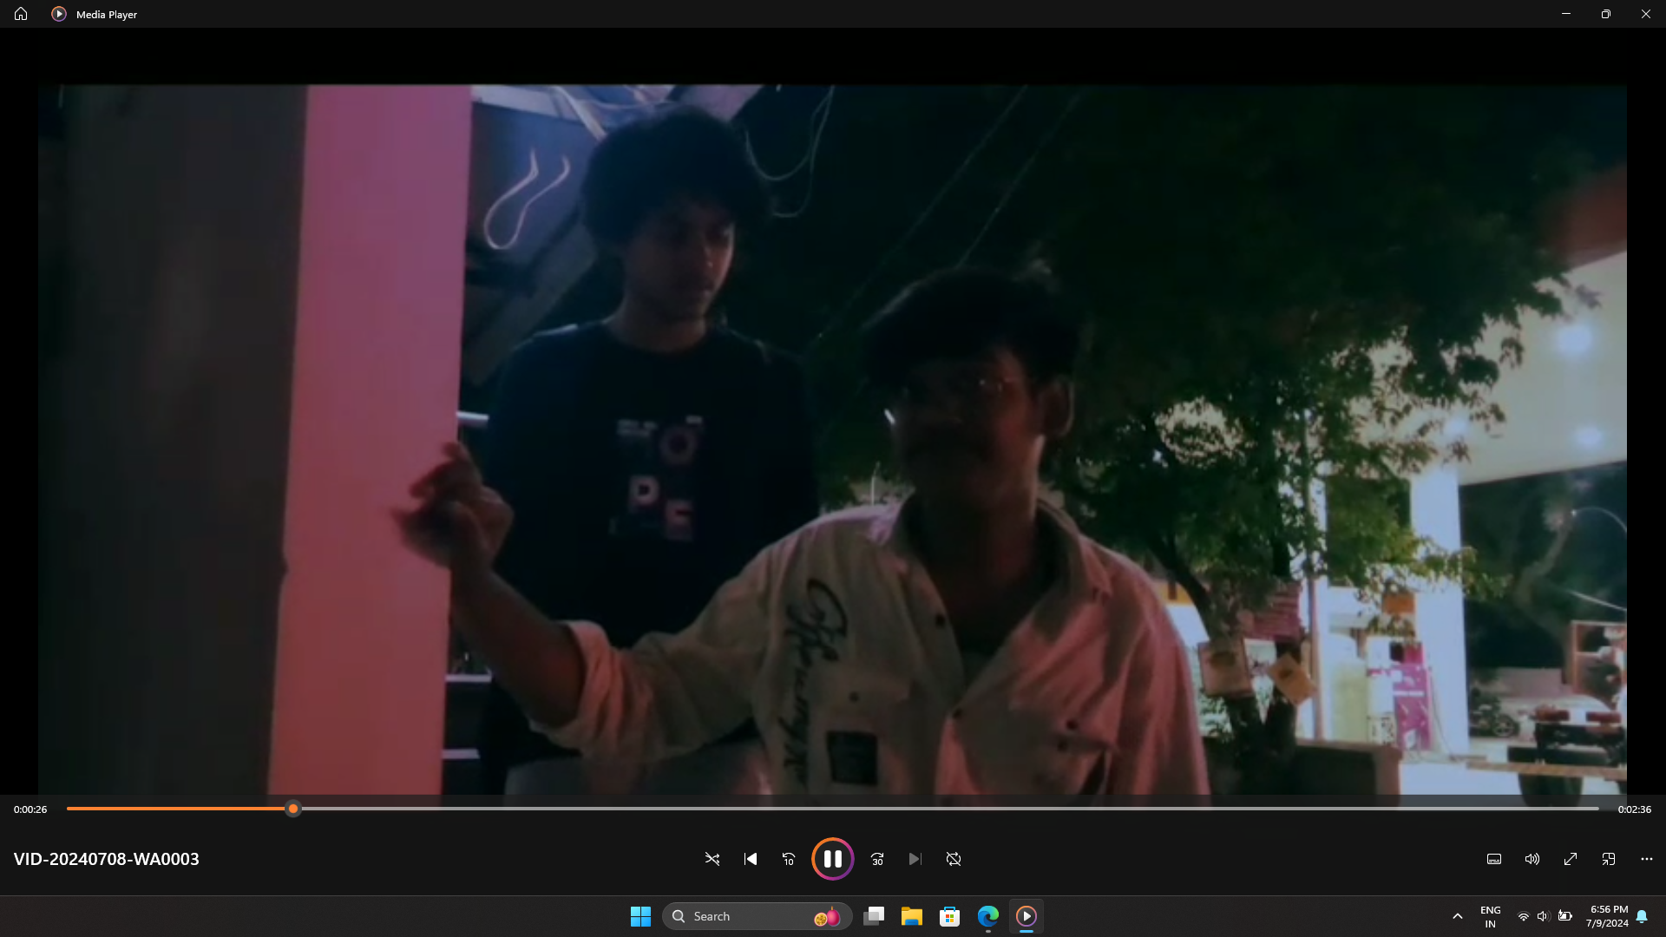Go to next track
The width and height of the screenshot is (1666, 937).
[x=915, y=859]
